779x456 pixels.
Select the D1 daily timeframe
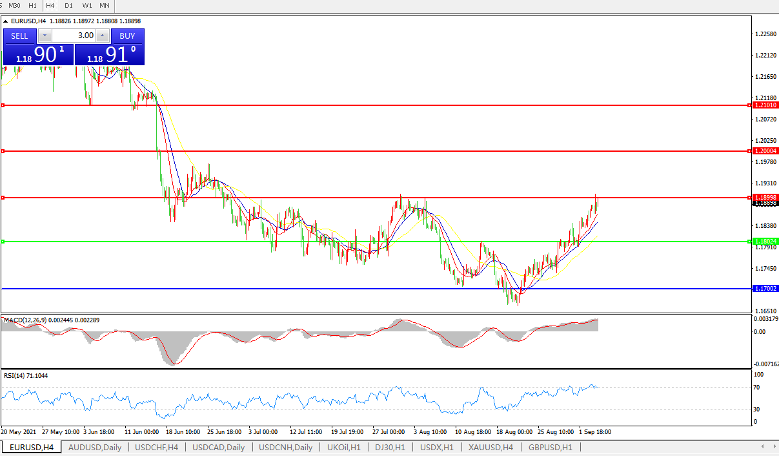tap(68, 5)
